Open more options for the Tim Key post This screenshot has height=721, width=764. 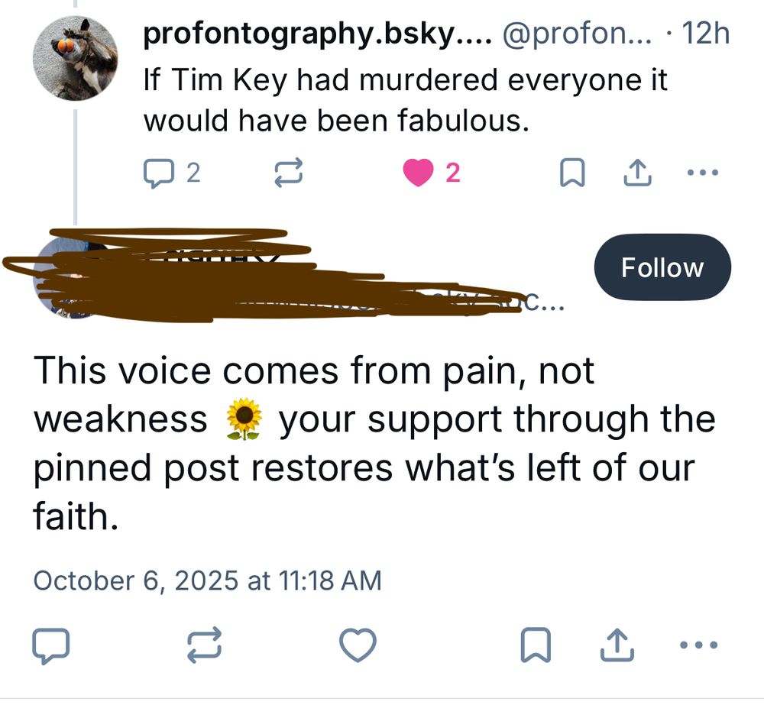pyautogui.click(x=702, y=172)
